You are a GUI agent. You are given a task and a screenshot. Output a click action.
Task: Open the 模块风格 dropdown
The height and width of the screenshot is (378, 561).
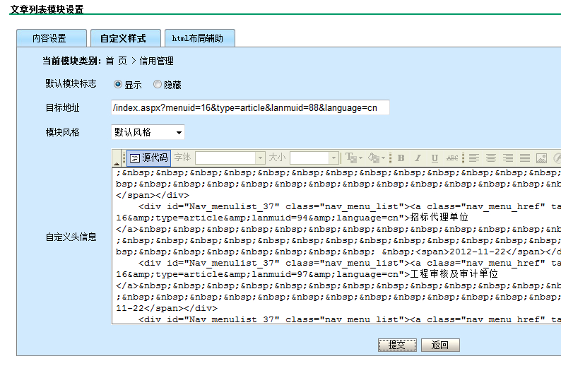pyautogui.click(x=148, y=132)
